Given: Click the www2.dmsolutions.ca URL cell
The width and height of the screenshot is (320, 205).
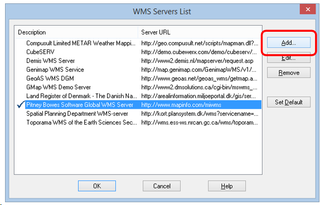Looking at the screenshot, I should 199,87.
